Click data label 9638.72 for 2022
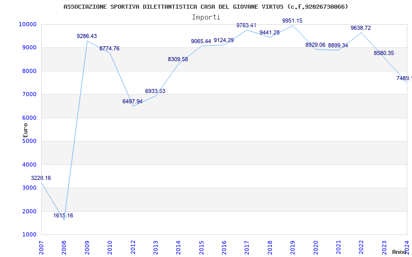Screen dimensions: 412x257 point(361,28)
